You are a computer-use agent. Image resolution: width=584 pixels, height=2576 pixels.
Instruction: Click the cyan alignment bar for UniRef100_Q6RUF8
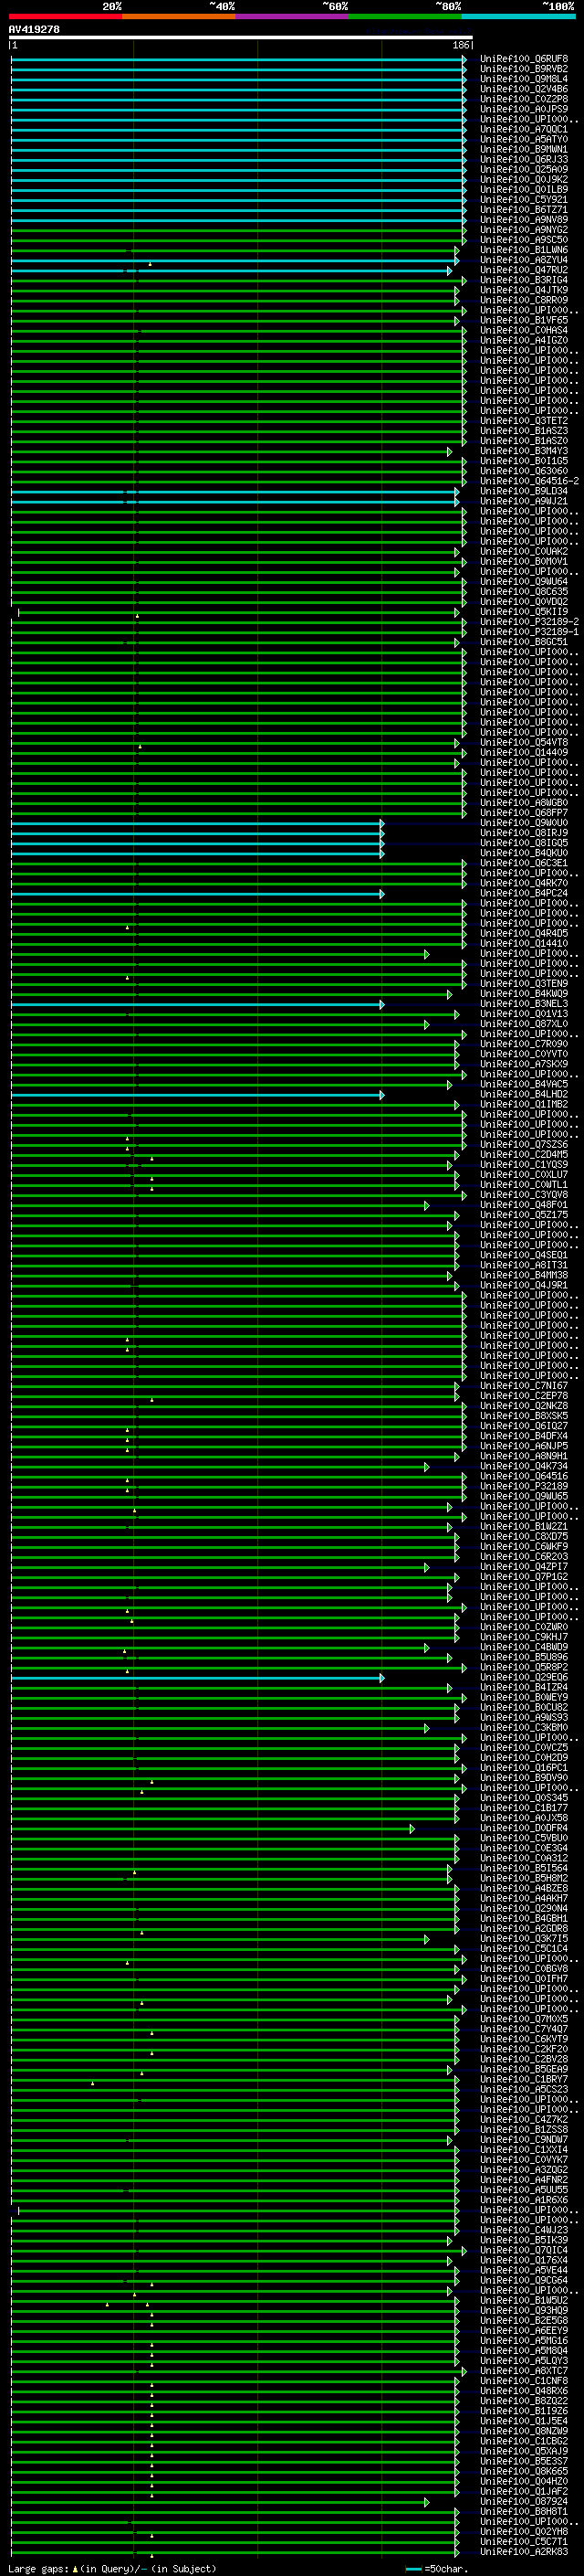coord(238,59)
